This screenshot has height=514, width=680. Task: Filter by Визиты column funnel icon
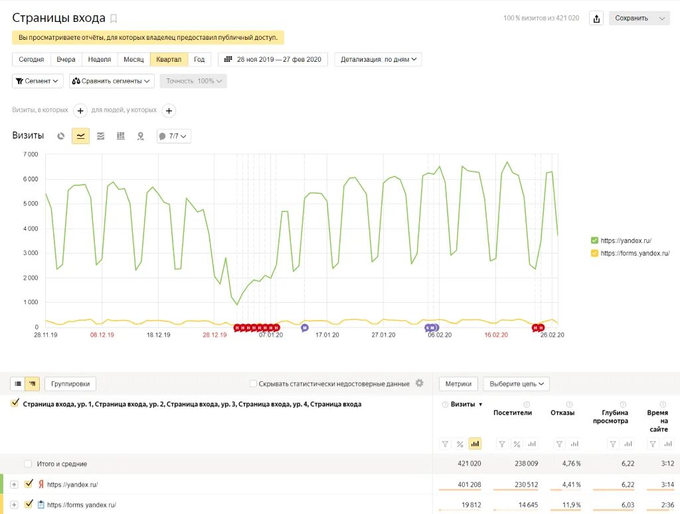(445, 444)
